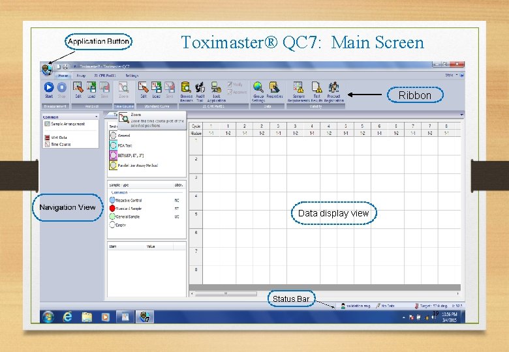This screenshot has height=352, width=509.
Task: Click the dropdown arrow at data view top right
Action: pyautogui.click(x=461, y=115)
